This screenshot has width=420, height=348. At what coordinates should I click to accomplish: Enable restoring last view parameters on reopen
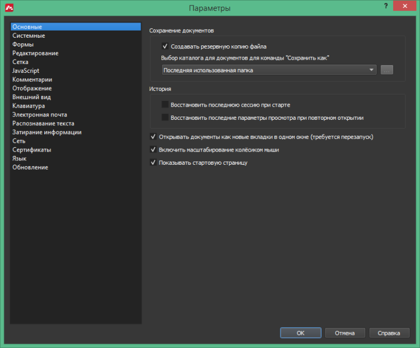(165, 118)
